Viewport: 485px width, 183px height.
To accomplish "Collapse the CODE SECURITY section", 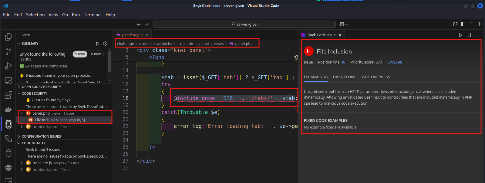I will coord(19,93).
